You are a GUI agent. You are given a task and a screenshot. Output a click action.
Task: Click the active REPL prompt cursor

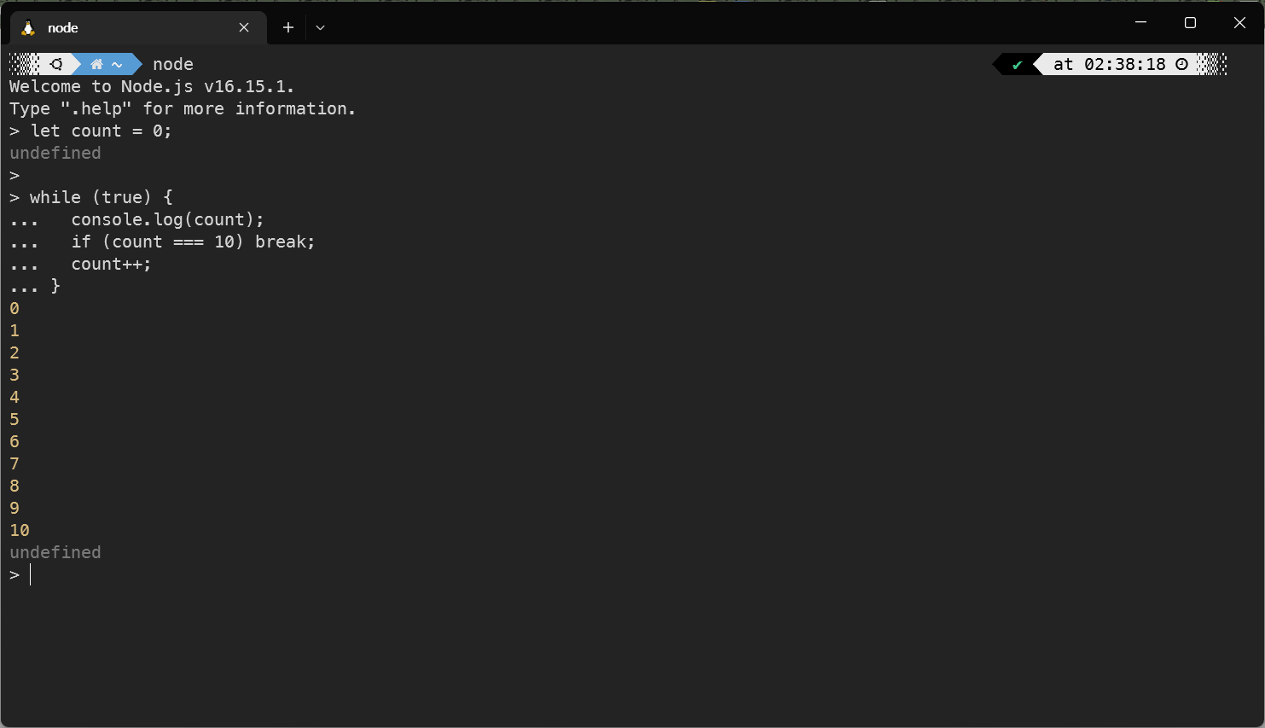coord(30,574)
